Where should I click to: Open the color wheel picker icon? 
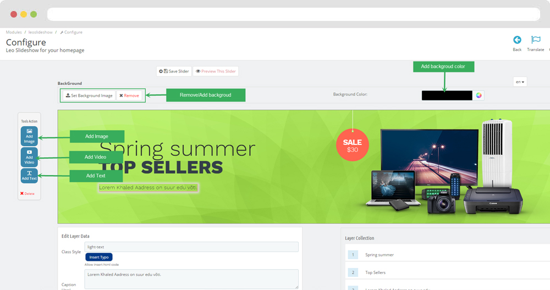click(479, 95)
